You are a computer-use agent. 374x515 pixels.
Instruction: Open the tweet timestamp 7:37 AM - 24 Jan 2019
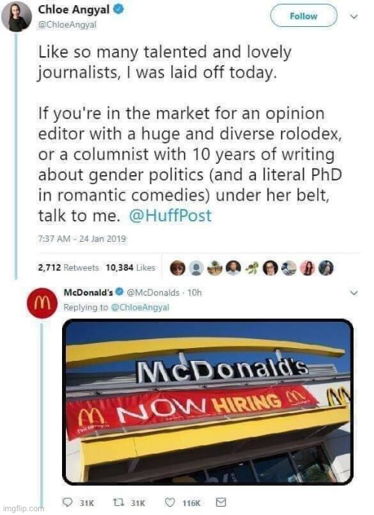click(82, 239)
